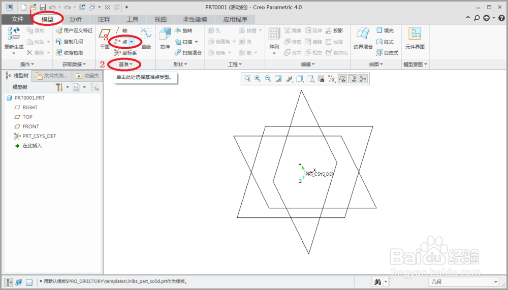Viewport: 508px width, 290px height.
Task: Click the Project (投影) tool
Action: [334, 30]
